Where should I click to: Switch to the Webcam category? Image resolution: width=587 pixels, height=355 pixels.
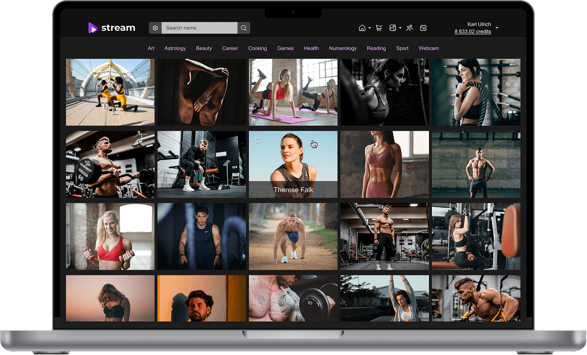pos(429,49)
